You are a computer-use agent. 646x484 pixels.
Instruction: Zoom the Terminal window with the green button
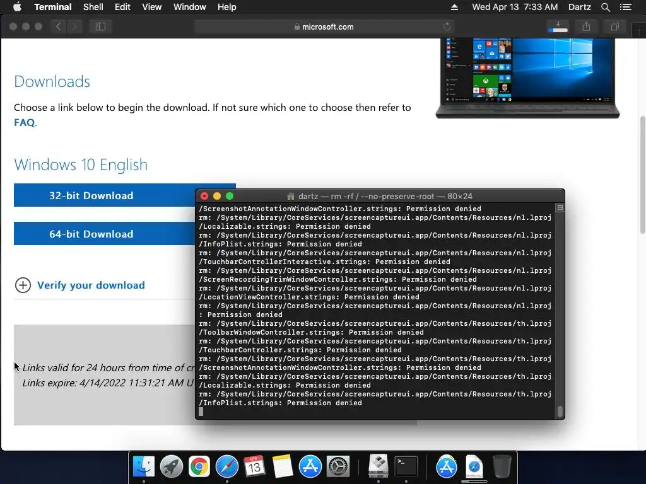[230, 197]
